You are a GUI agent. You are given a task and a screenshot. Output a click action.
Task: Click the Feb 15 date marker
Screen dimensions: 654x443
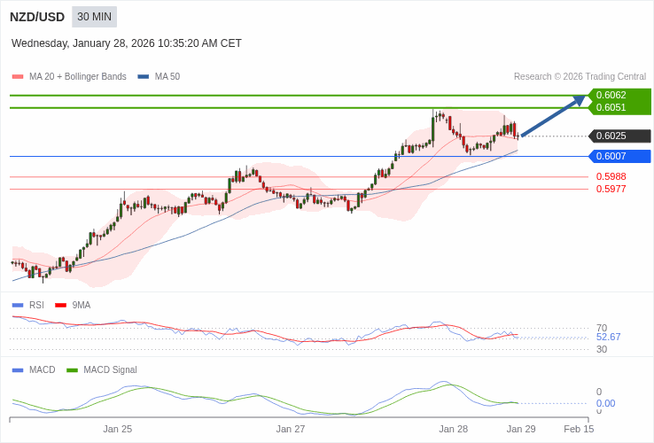tap(579, 429)
